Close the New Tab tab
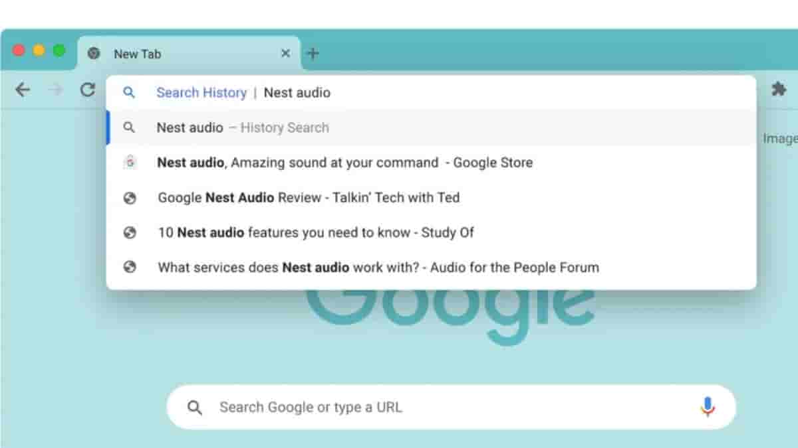 click(285, 54)
